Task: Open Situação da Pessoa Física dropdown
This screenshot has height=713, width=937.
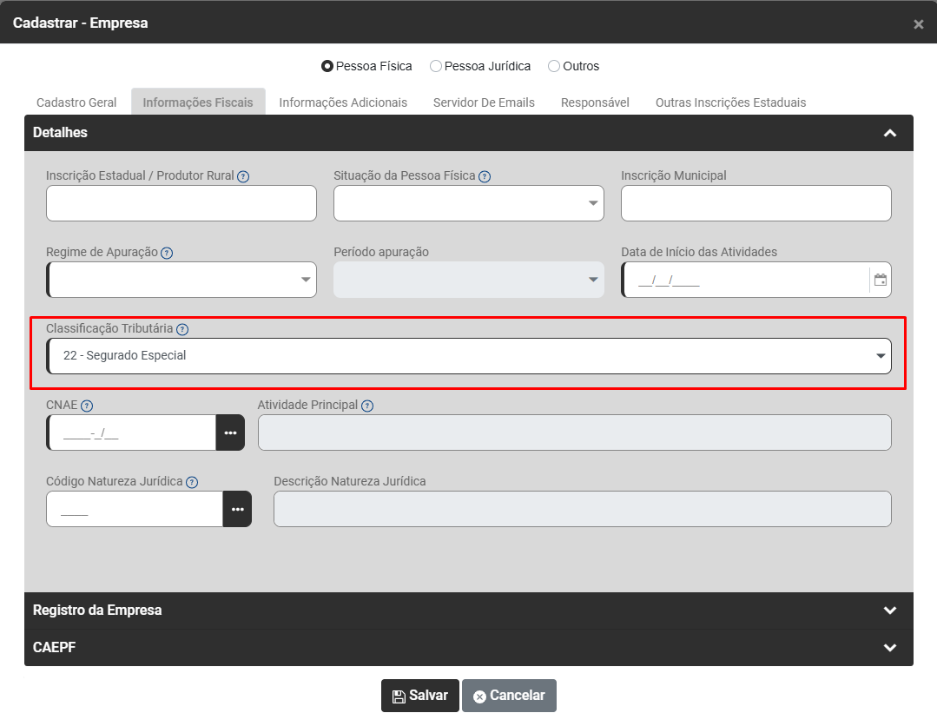Action: point(469,203)
